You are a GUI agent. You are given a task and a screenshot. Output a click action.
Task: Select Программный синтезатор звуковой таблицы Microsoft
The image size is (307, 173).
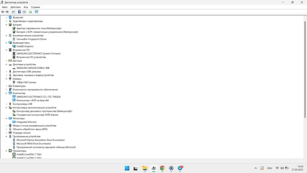click(46, 147)
